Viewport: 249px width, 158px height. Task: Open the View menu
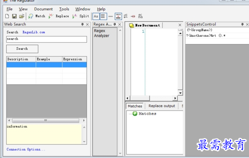coord(23,9)
